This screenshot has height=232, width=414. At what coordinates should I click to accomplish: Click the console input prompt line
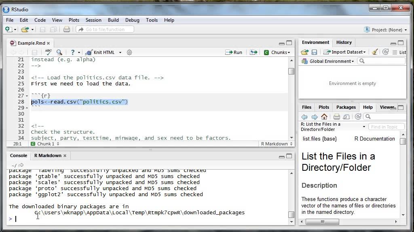coord(148,219)
